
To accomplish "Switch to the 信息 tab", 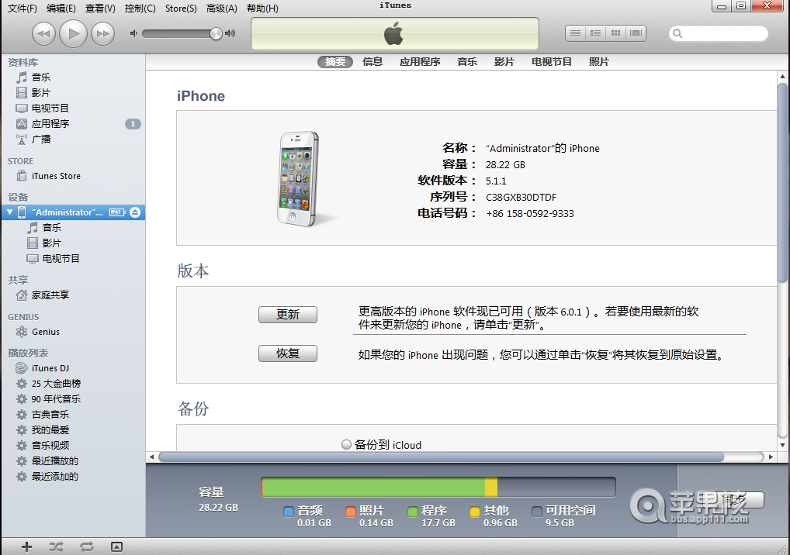I will coord(373,62).
